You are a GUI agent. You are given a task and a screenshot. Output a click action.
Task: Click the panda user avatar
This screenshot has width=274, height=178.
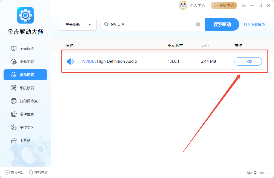point(183,5)
